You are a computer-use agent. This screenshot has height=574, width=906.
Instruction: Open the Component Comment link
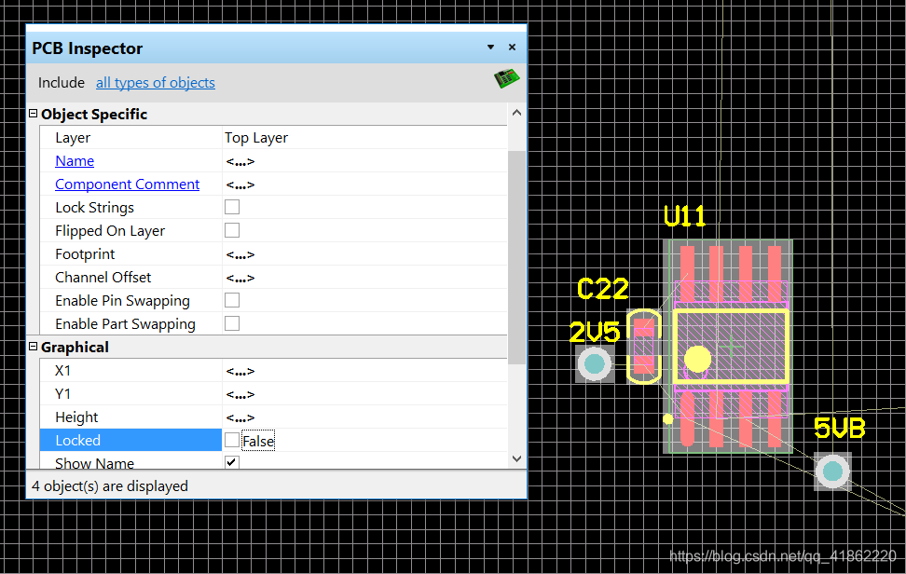127,184
